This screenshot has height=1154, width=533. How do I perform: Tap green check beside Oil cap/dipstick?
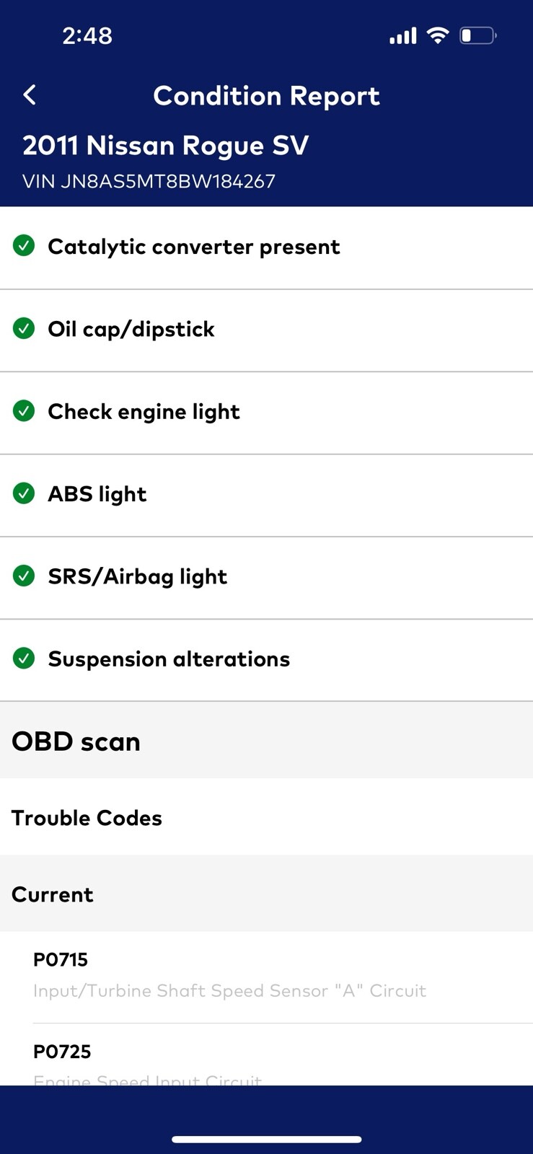(x=24, y=329)
